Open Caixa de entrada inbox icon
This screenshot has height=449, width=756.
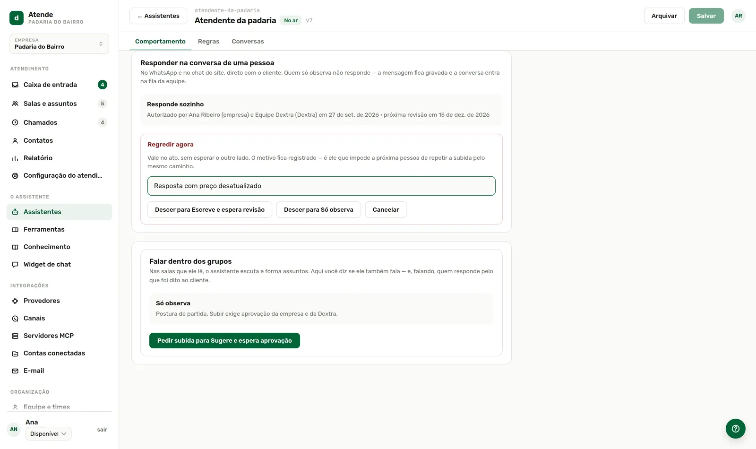[15, 85]
